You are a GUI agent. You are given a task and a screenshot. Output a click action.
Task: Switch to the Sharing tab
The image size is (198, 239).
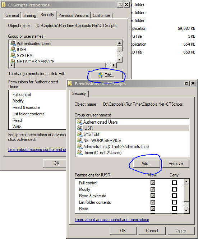click(30, 15)
